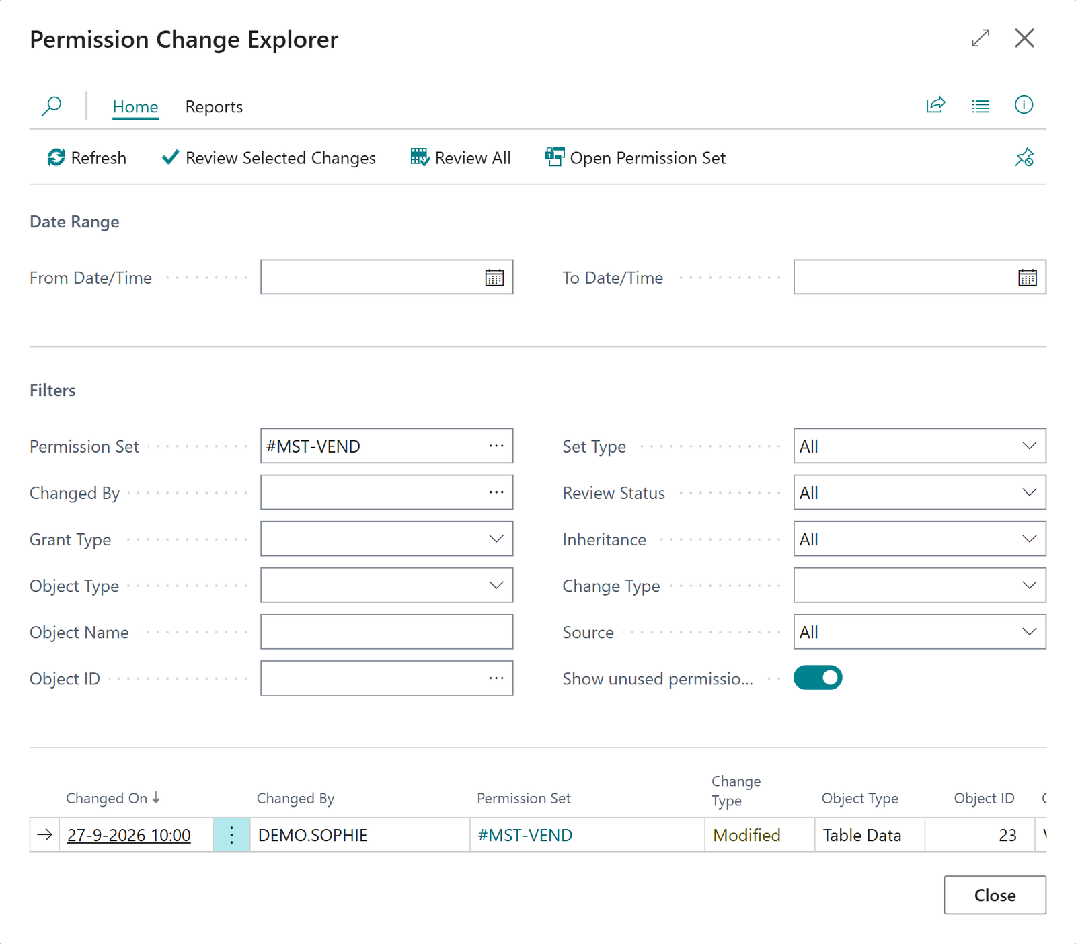1076x944 pixels.
Task: Open the Object ID lookup ellipsis
Action: click(496, 678)
